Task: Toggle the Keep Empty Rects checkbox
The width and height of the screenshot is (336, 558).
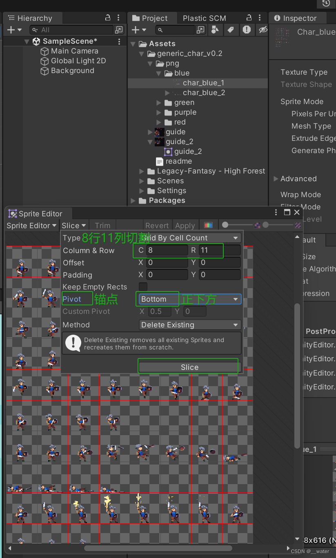Action: 143,287
